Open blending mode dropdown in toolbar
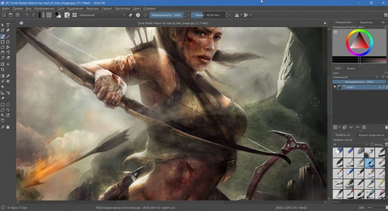The image size is (388, 211). pyautogui.click(x=102, y=15)
